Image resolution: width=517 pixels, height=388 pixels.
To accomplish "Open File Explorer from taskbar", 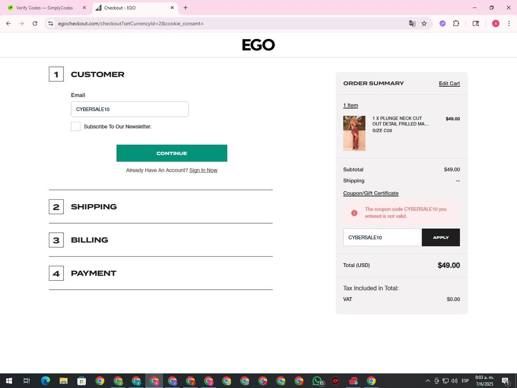I will [63, 381].
